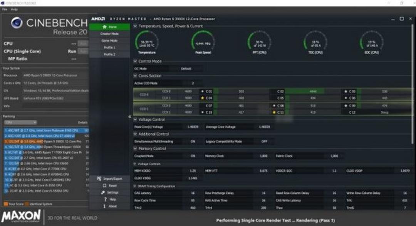Screen dimensions: 416x226
Task: Open the File menu in Cinebench
Action: [x=5, y=10]
